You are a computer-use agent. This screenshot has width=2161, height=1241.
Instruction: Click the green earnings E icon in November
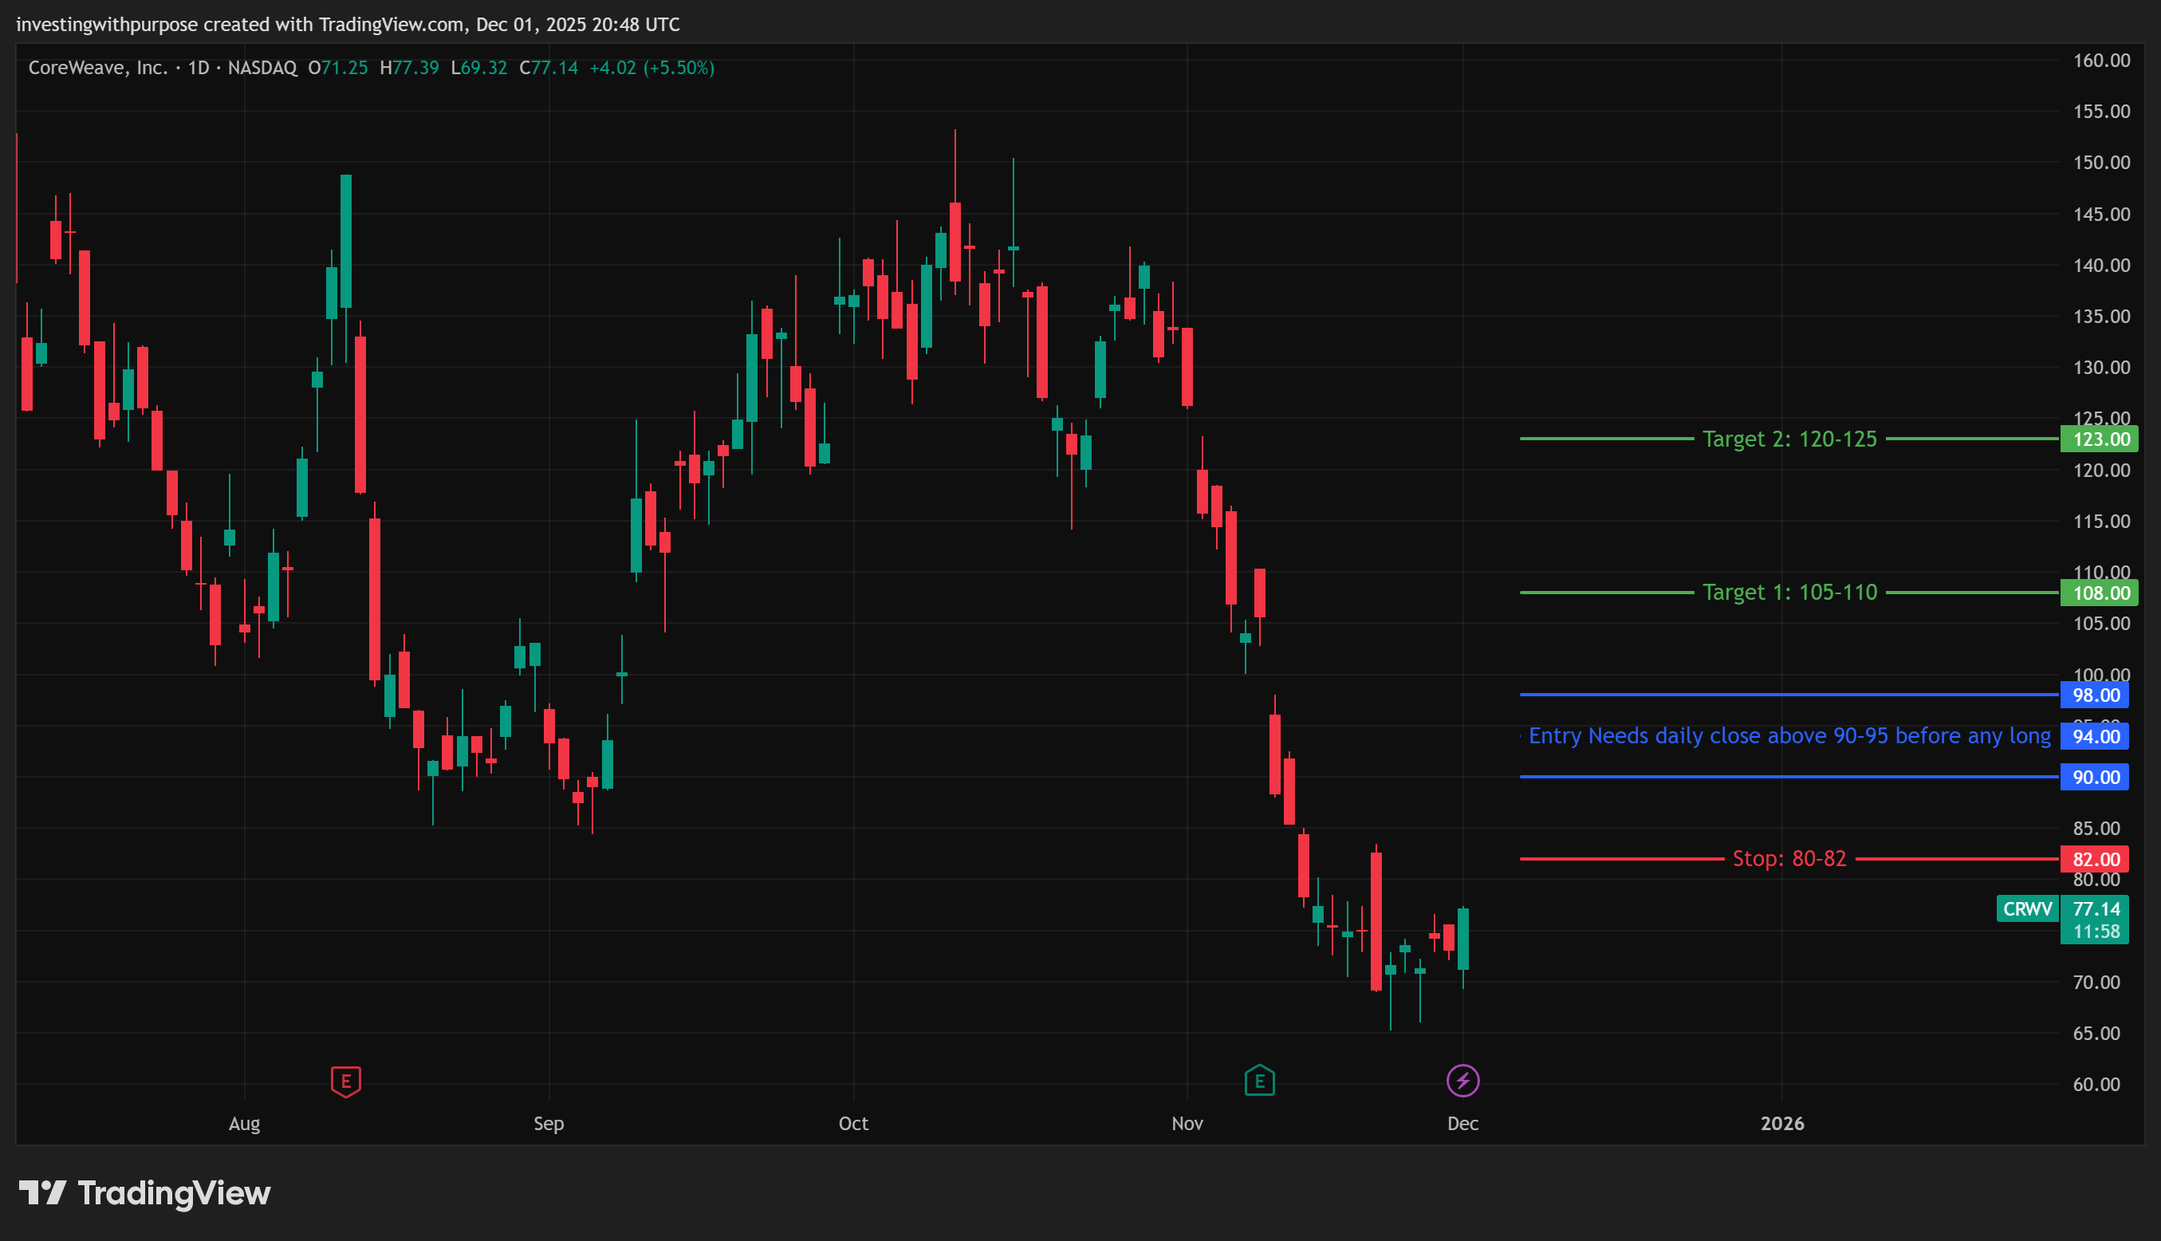[x=1258, y=1081]
